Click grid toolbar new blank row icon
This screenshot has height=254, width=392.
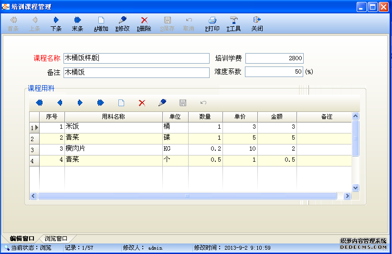click(x=121, y=103)
